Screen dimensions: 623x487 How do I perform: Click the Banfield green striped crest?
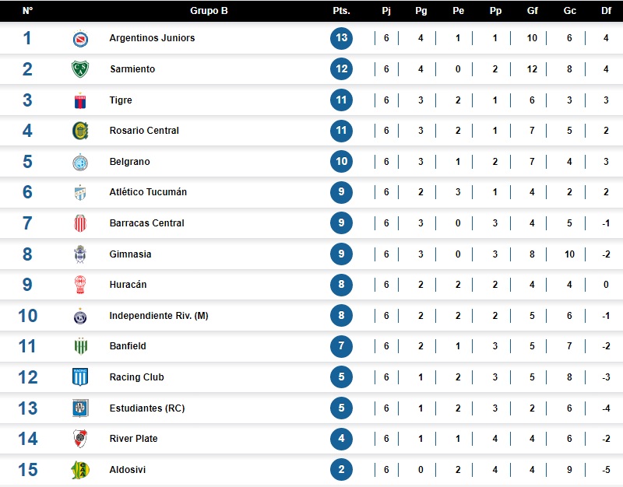(x=81, y=346)
